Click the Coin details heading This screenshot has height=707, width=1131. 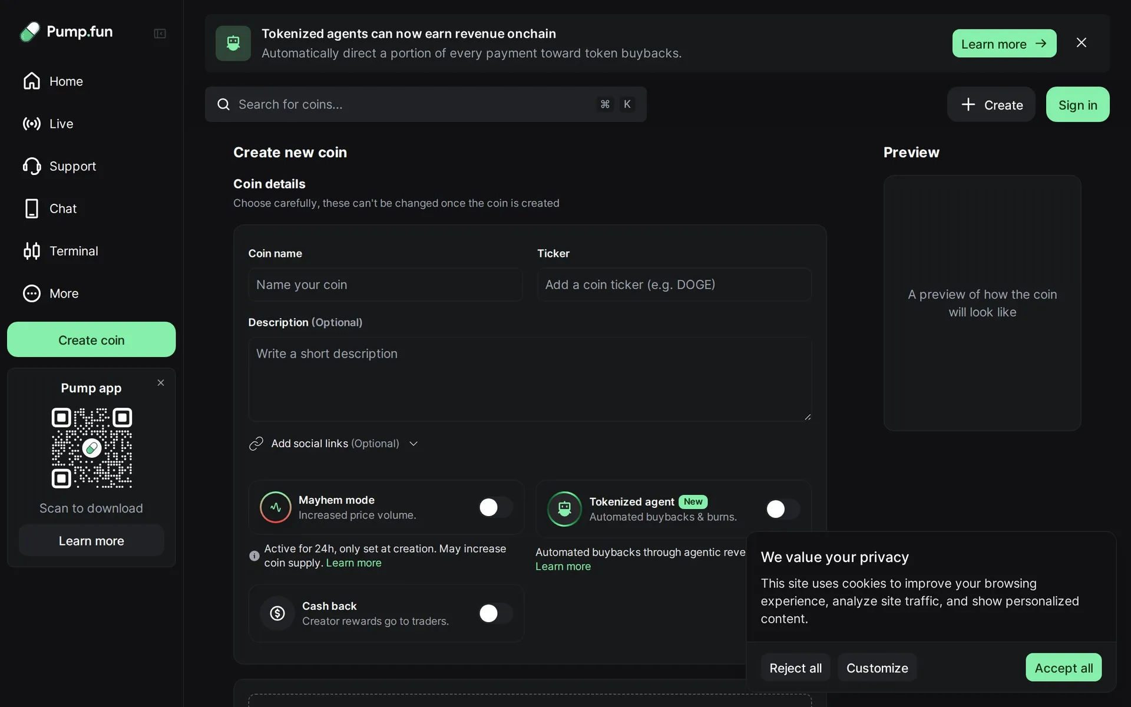pyautogui.click(x=269, y=184)
